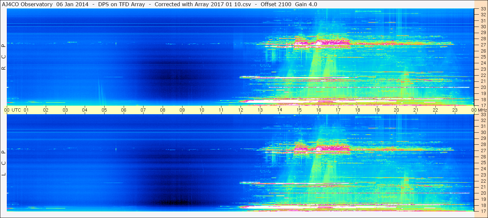Click the "00 MHz" label ending the time axis

(479, 110)
